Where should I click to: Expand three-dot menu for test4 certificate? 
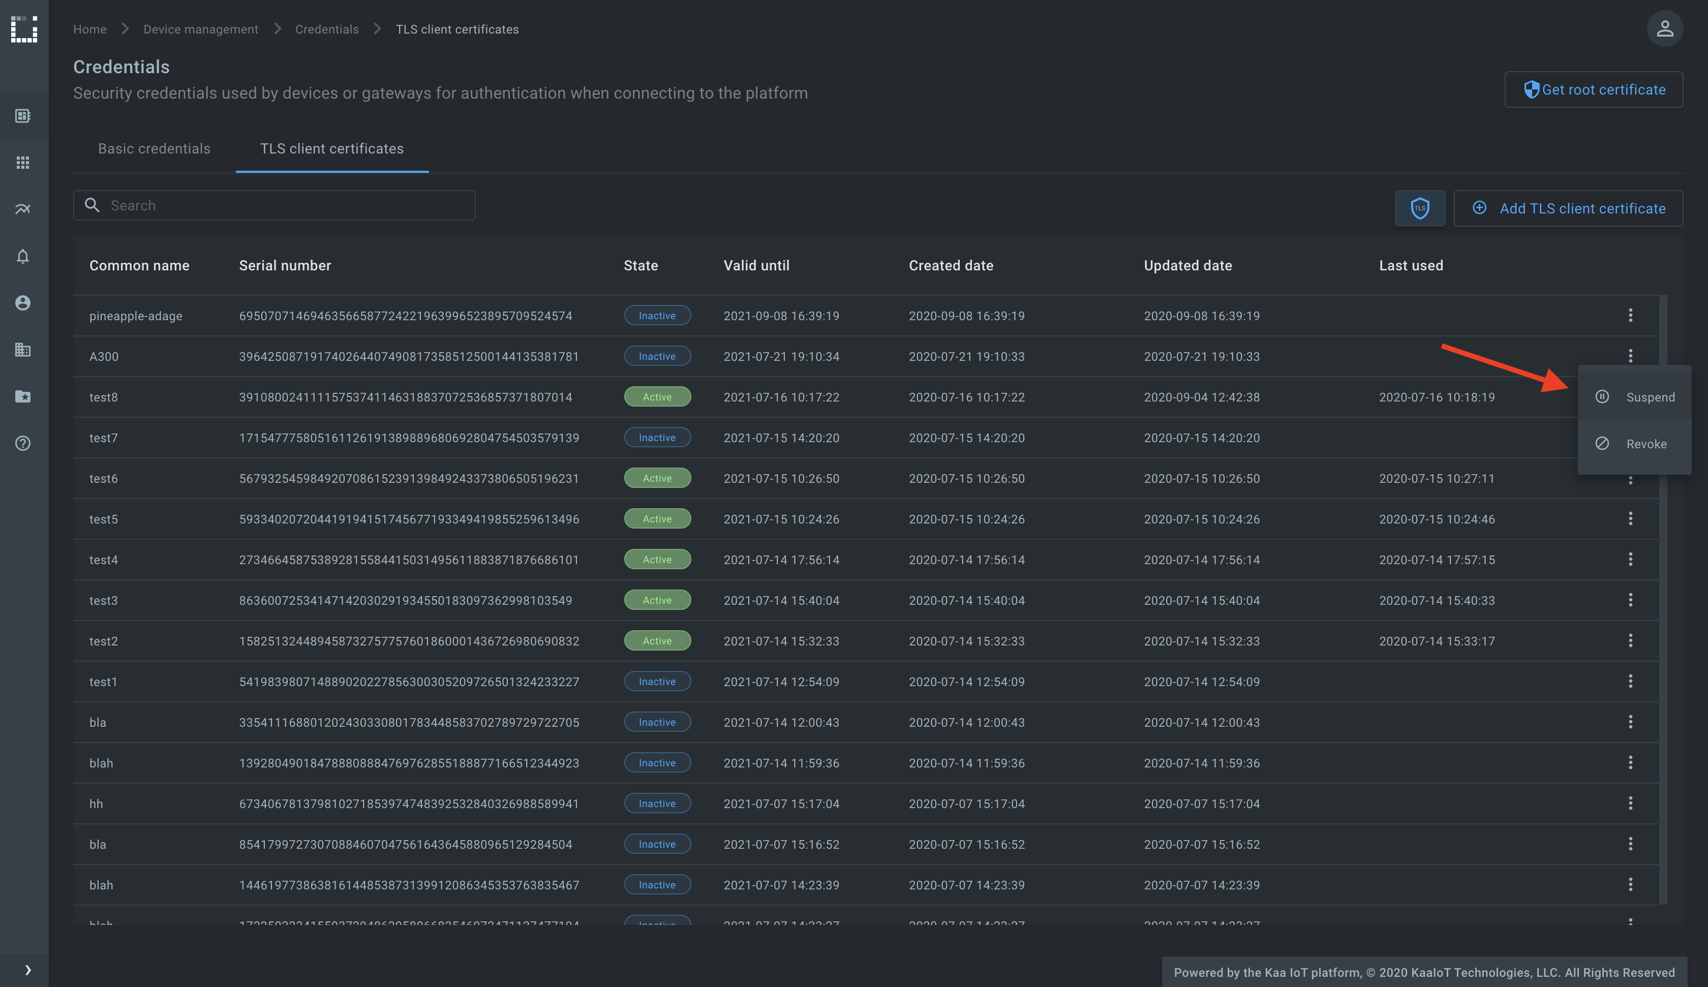[1630, 559]
